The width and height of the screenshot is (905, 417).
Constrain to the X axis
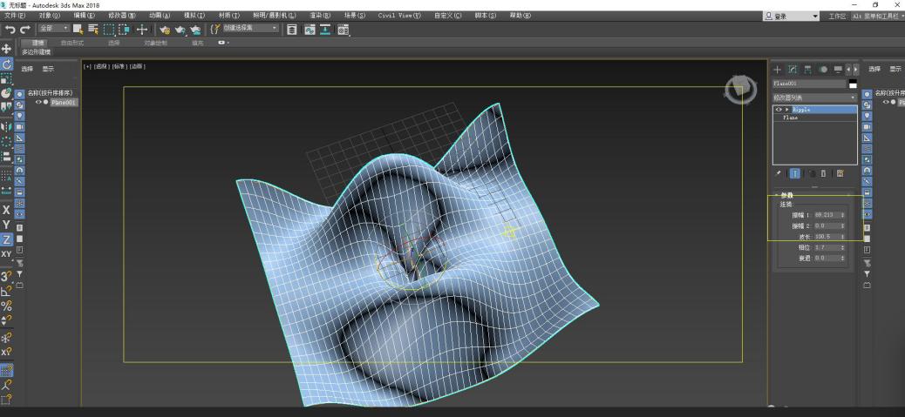pos(6,210)
